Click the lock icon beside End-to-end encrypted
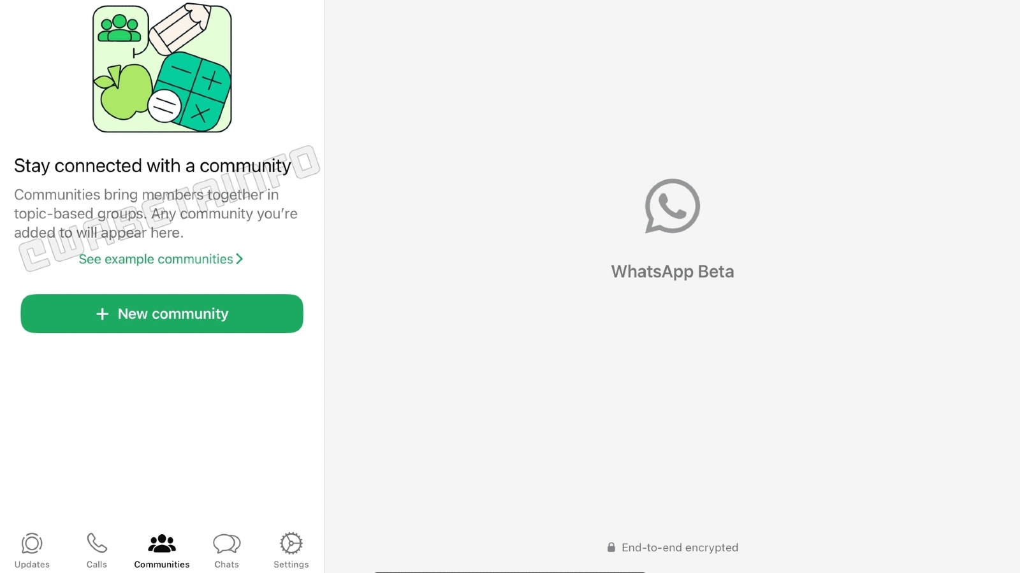The height and width of the screenshot is (573, 1020). [x=611, y=548]
